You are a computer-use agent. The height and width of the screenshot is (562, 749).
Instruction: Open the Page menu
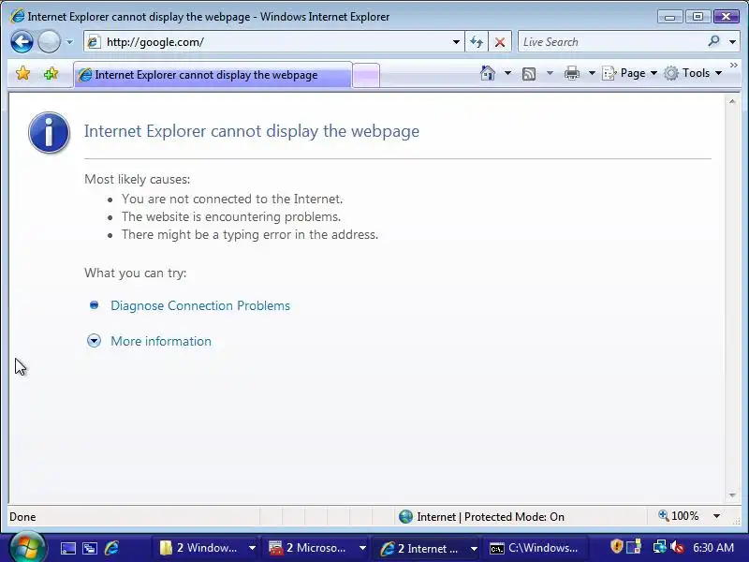629,73
